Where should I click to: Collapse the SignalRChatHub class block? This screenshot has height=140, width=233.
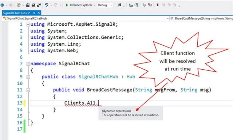tap(28, 77)
